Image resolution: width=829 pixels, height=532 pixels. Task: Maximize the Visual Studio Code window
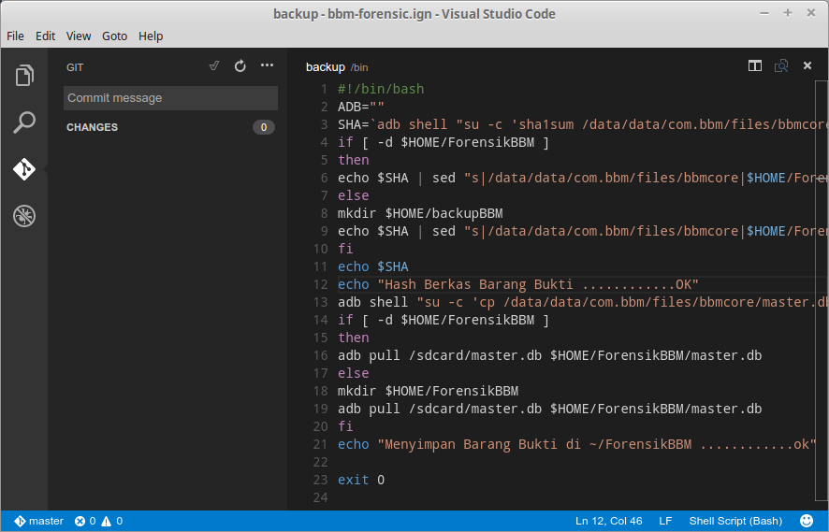(788, 13)
